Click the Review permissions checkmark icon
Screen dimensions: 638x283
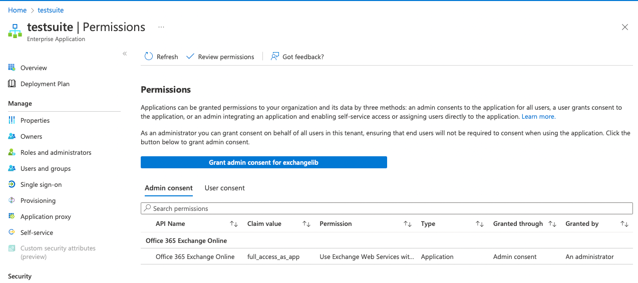tap(190, 57)
